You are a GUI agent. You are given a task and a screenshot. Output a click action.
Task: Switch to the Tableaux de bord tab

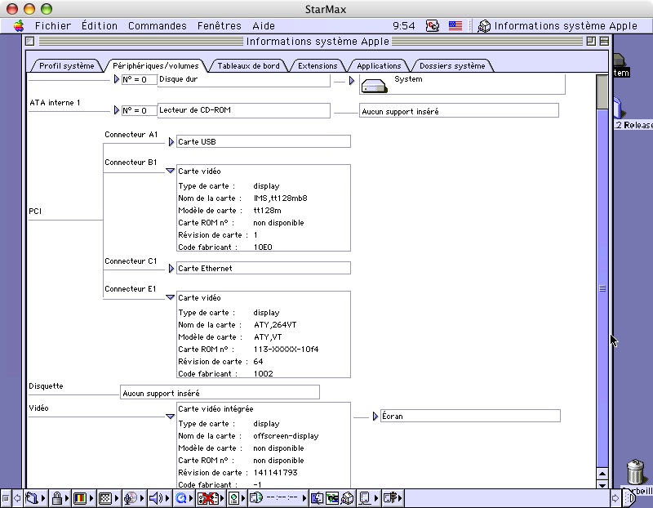(x=249, y=66)
